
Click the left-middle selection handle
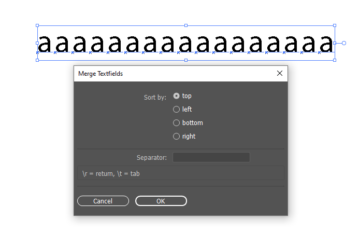coord(37,43)
